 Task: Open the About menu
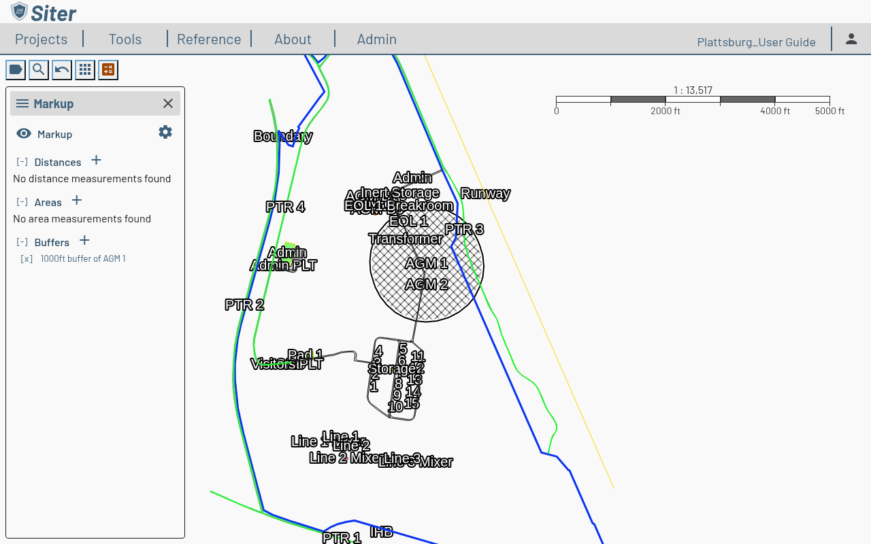[293, 39]
